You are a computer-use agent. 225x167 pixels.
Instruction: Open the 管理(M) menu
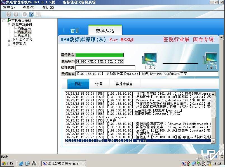click(x=9, y=8)
